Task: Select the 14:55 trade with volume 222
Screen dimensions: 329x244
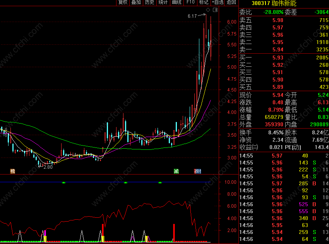Action: (x=284, y=169)
